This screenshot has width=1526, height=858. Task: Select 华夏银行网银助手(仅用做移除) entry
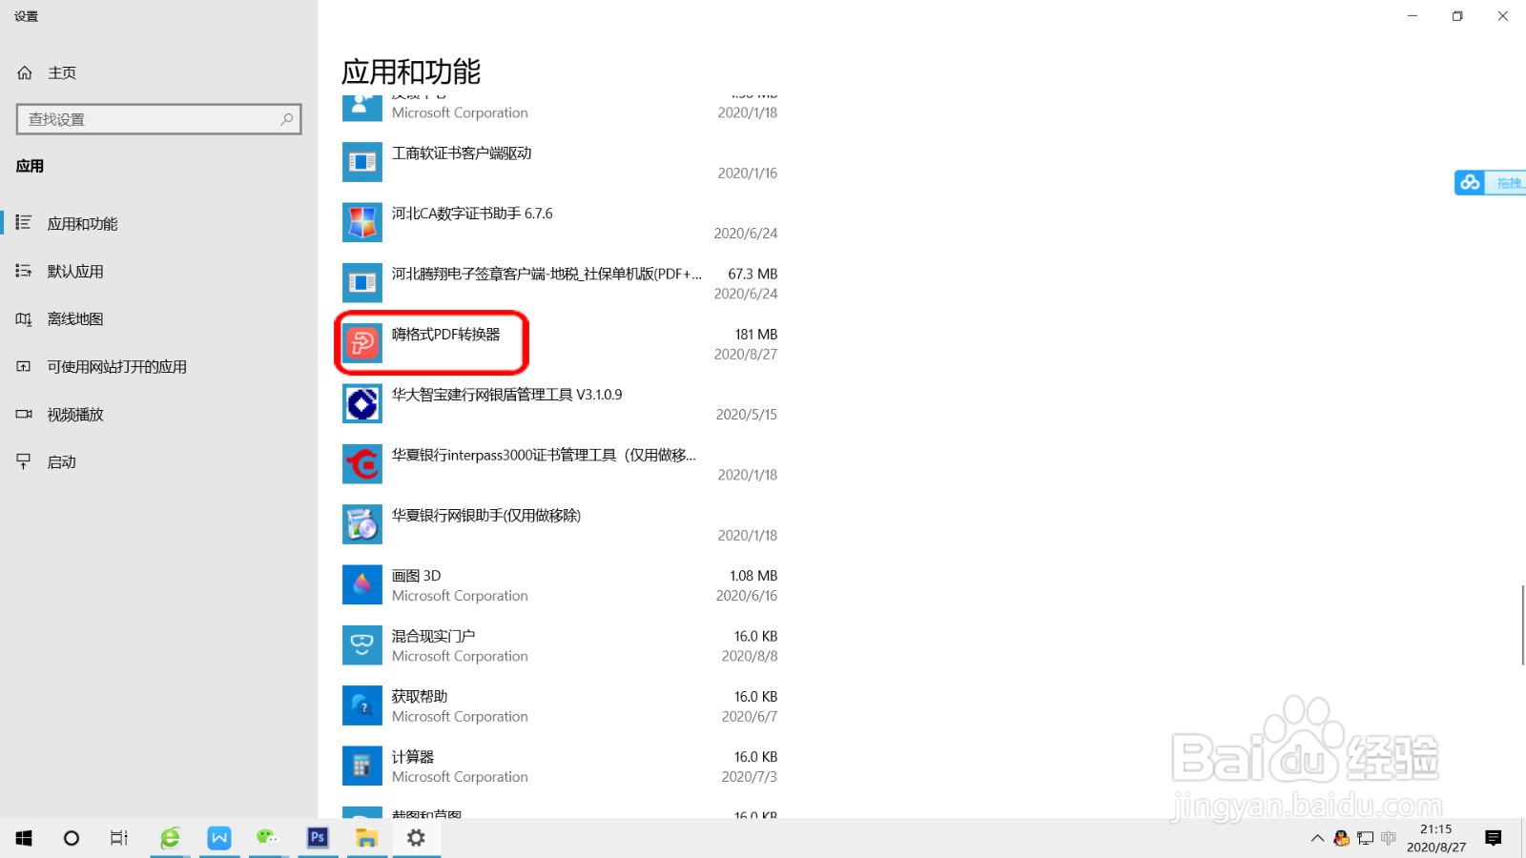486,515
